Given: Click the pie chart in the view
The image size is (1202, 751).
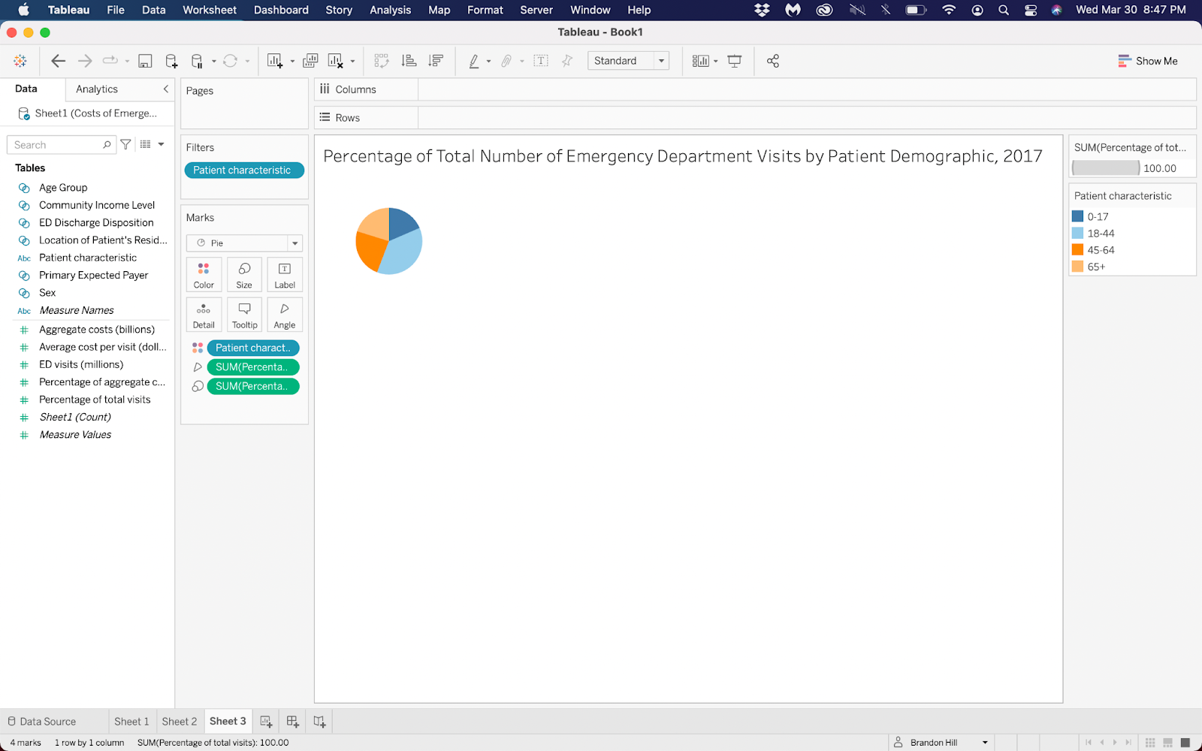Looking at the screenshot, I should [x=388, y=241].
